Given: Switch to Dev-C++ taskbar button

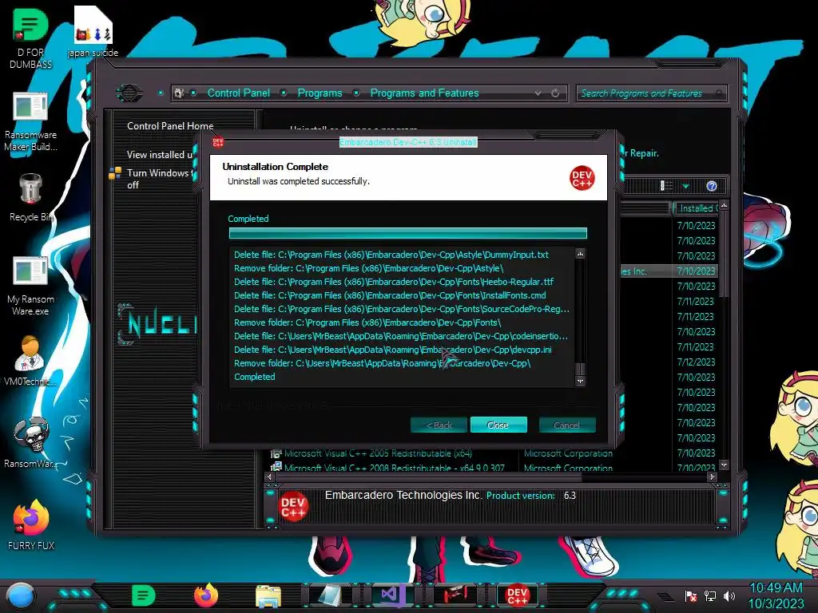Looking at the screenshot, I should click(517, 595).
